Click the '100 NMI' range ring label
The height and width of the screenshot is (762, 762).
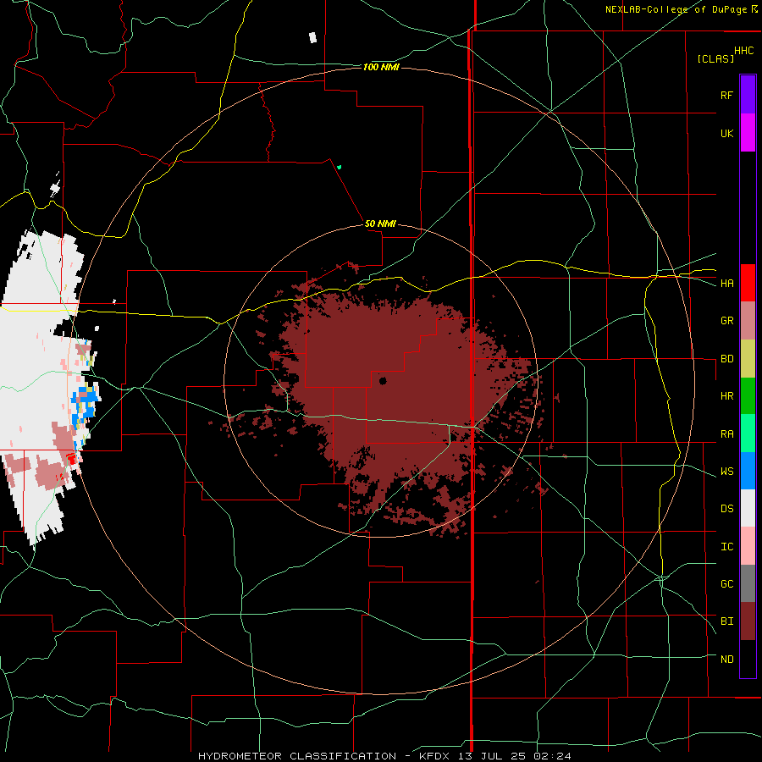coord(381,67)
